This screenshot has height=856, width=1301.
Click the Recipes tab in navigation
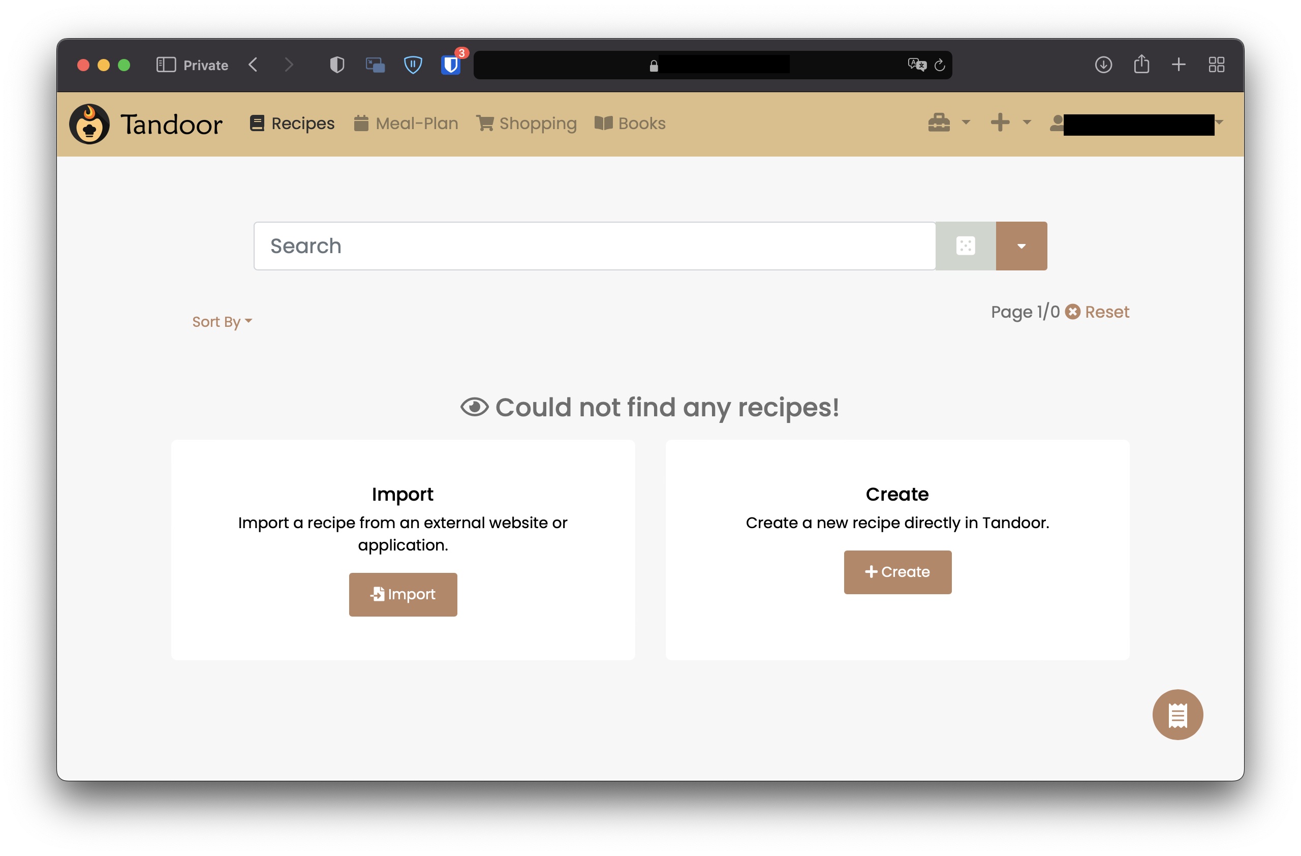[x=291, y=123]
